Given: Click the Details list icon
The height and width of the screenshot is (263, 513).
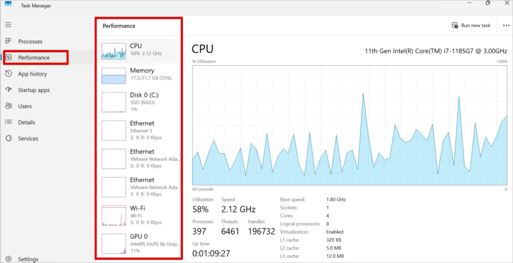Looking at the screenshot, I should point(9,122).
